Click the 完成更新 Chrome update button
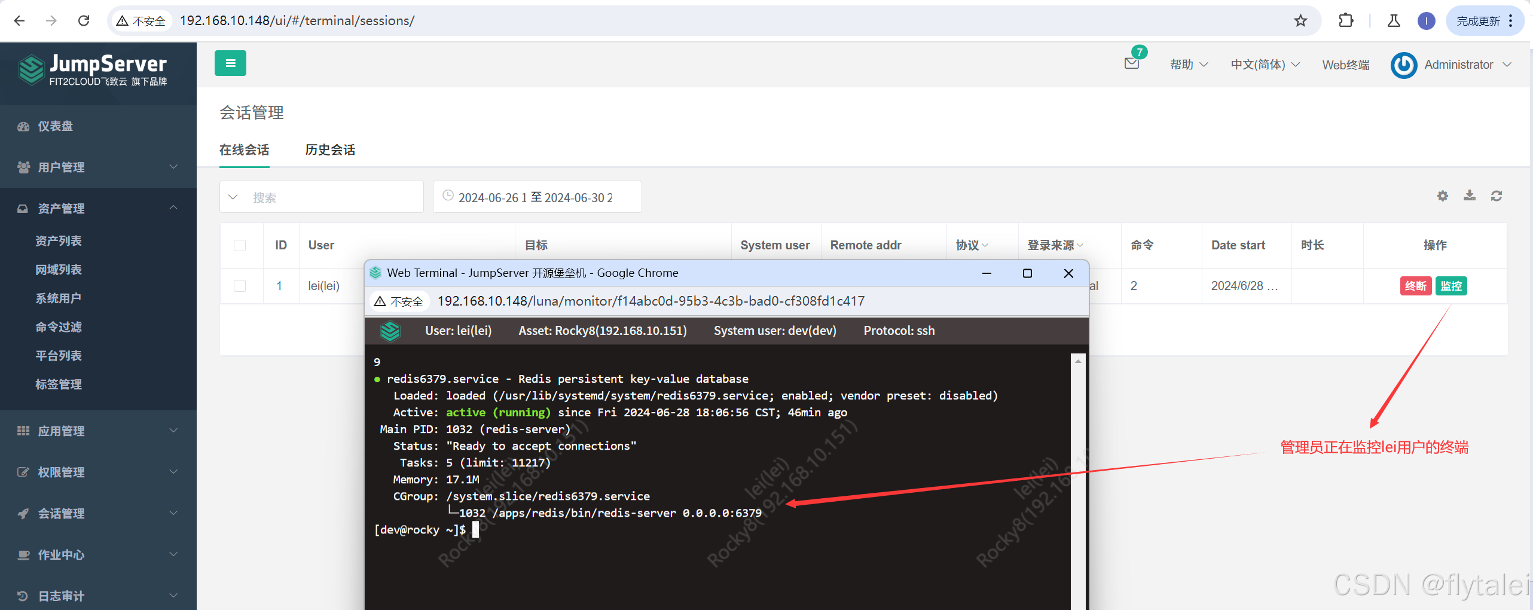This screenshot has width=1533, height=610. tap(1485, 21)
